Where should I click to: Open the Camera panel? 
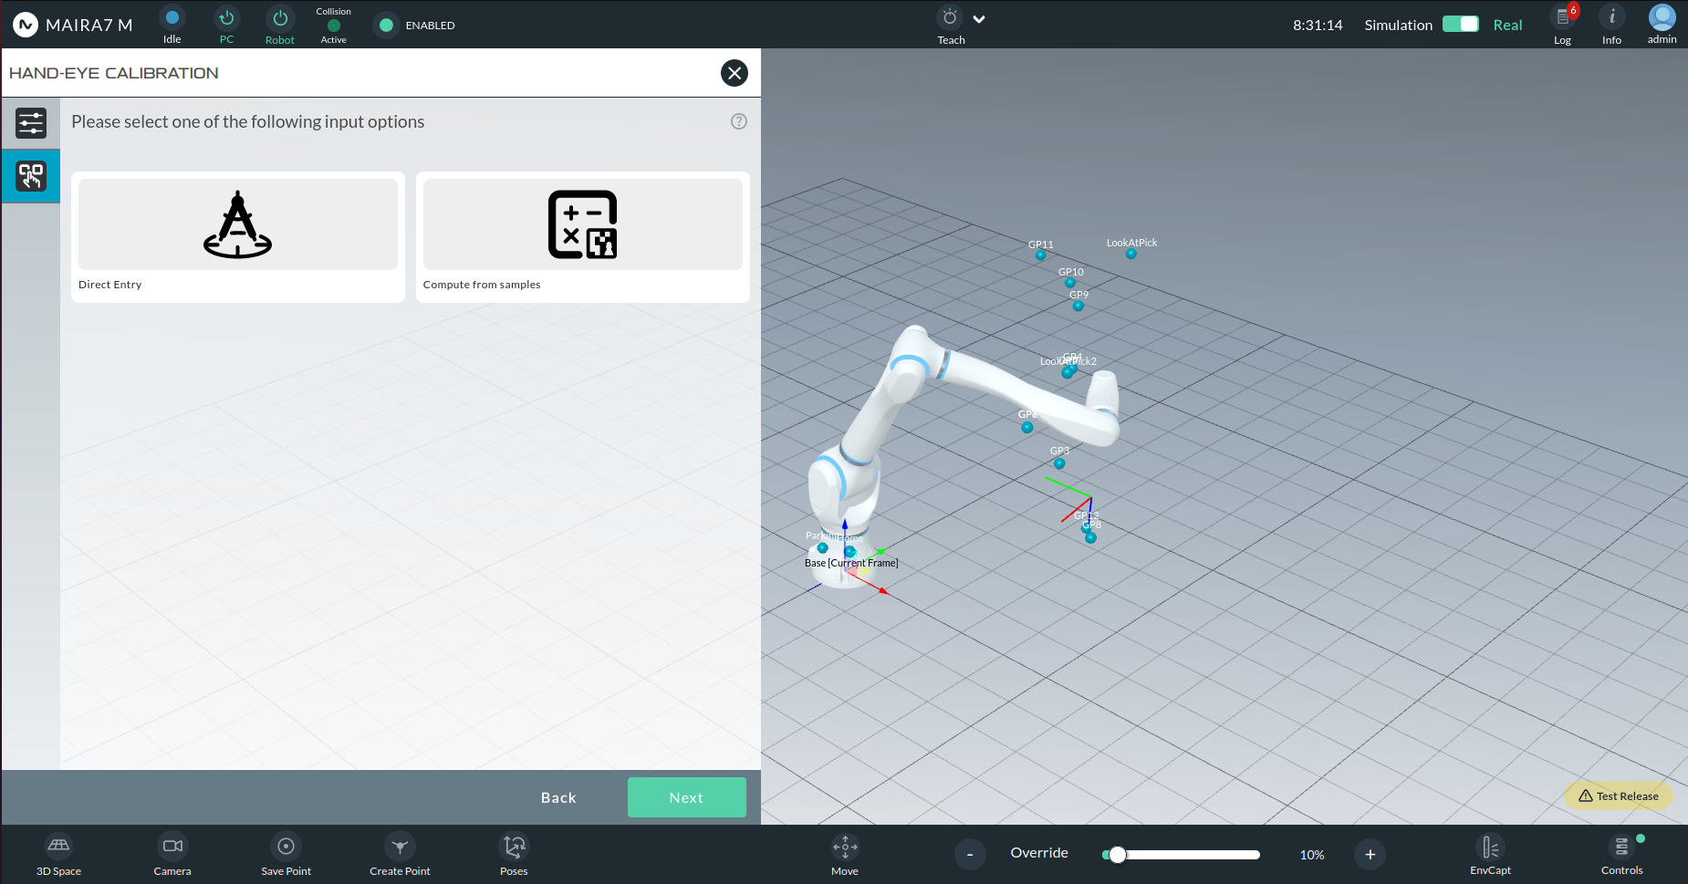pos(172,854)
